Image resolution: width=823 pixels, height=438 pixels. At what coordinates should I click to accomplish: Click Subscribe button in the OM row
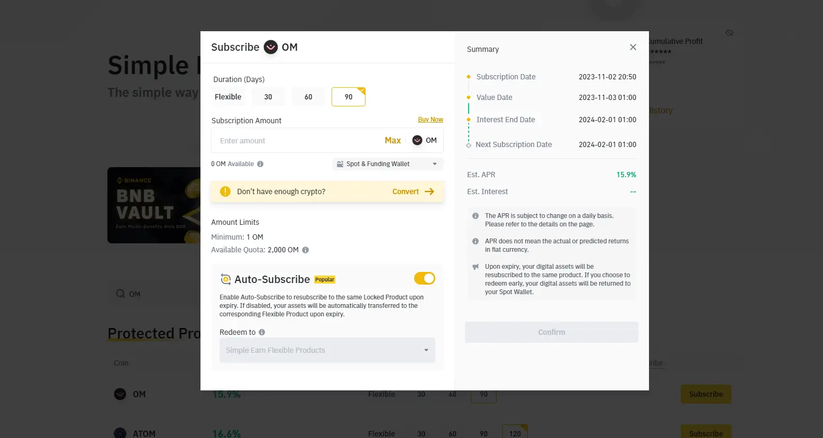click(x=706, y=394)
